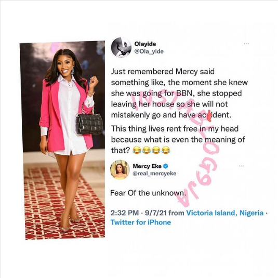The image size is (278, 278).
Task: Open the Victoria Island, Nigeria location link
Action: click(x=225, y=213)
